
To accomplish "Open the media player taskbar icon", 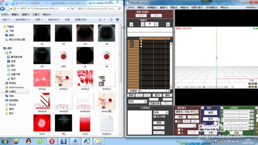I will (x=63, y=141).
